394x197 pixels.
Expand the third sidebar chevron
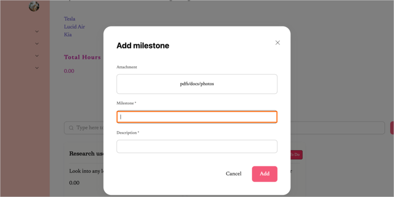tap(37, 56)
